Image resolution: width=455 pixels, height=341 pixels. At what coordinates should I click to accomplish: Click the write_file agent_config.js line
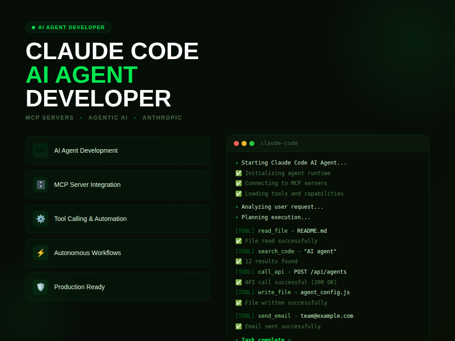click(293, 292)
